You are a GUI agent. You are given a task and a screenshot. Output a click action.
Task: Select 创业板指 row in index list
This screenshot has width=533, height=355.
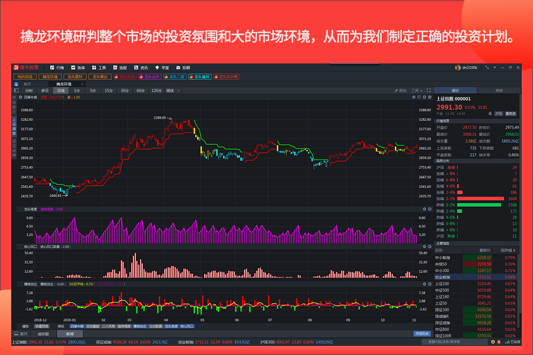pos(475,277)
